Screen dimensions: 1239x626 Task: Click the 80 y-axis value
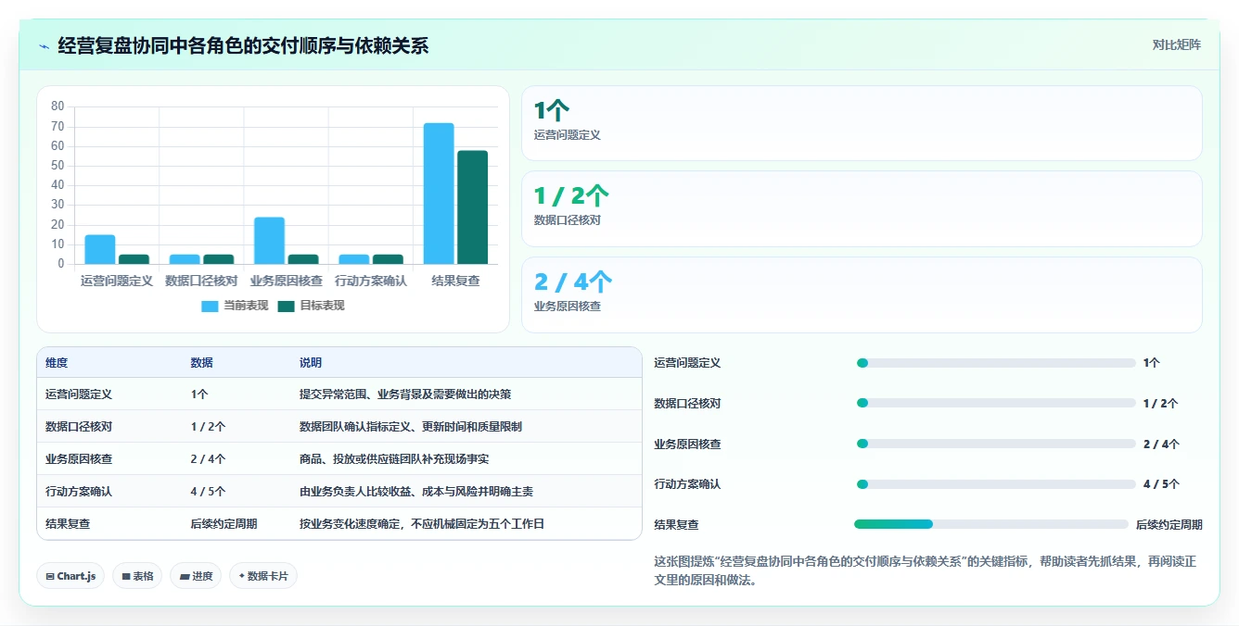click(x=57, y=106)
